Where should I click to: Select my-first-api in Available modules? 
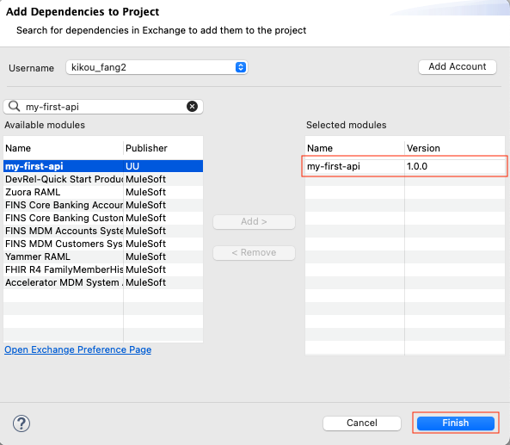coord(103,166)
